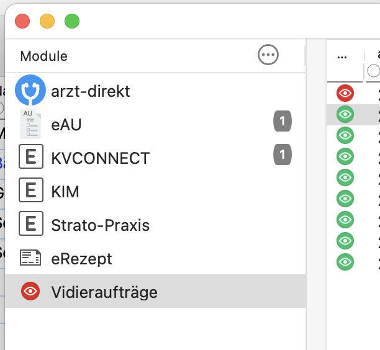Click the Module panel header title
Screen dimensions: 380x350
[x=44, y=56]
